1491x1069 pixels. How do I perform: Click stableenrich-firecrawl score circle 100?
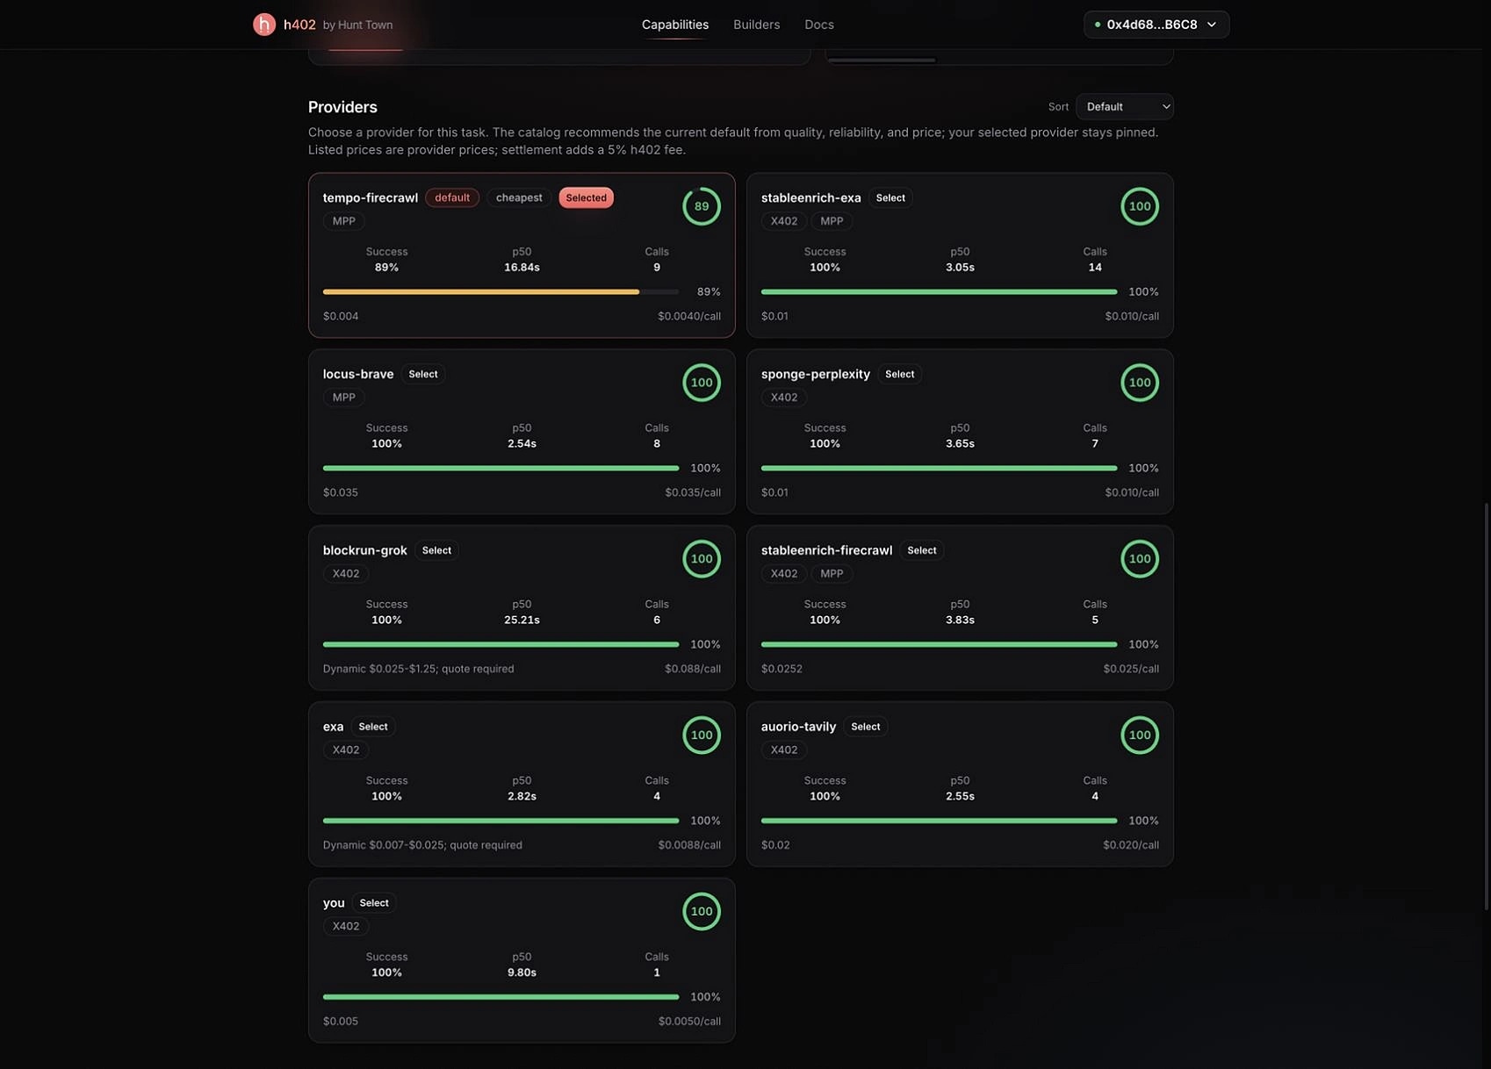point(1139,559)
